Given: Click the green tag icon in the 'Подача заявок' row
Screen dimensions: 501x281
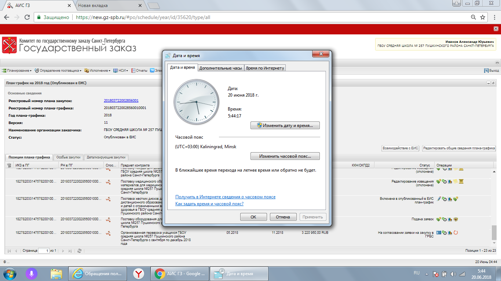Looking at the screenshot, I should [x=439, y=219].
